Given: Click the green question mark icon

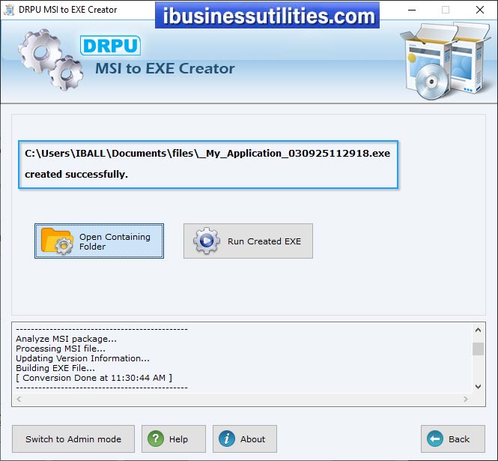Looking at the screenshot, I should 156,439.
